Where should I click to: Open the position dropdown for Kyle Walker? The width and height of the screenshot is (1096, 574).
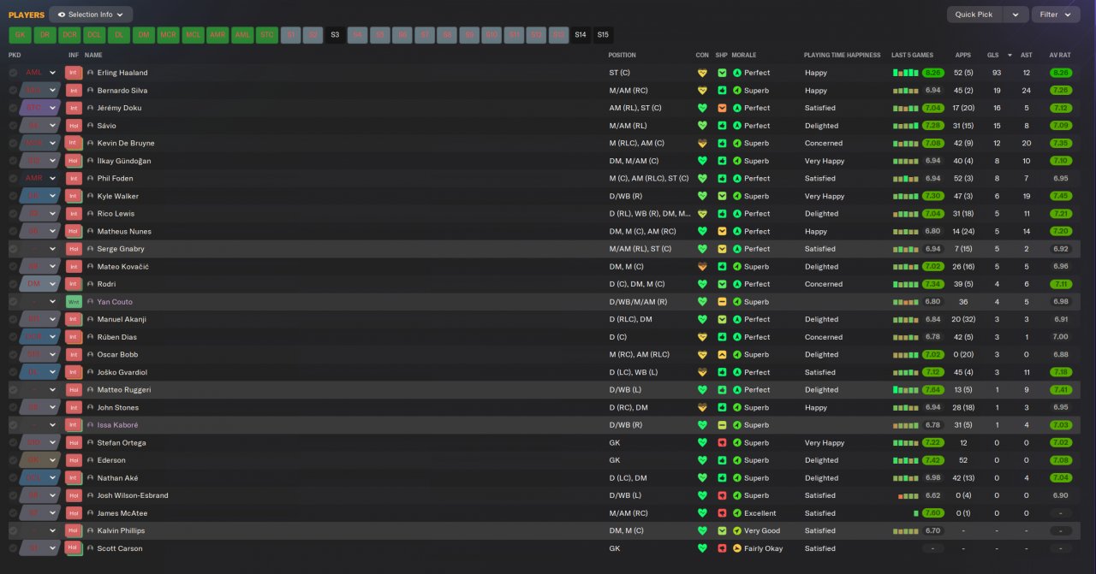pos(52,196)
